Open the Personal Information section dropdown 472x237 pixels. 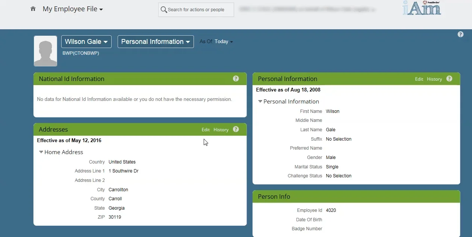[156, 42]
